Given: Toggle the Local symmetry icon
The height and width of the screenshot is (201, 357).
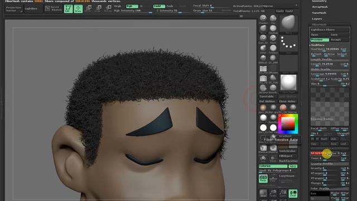Looking at the screenshot, I should tap(293, 193).
